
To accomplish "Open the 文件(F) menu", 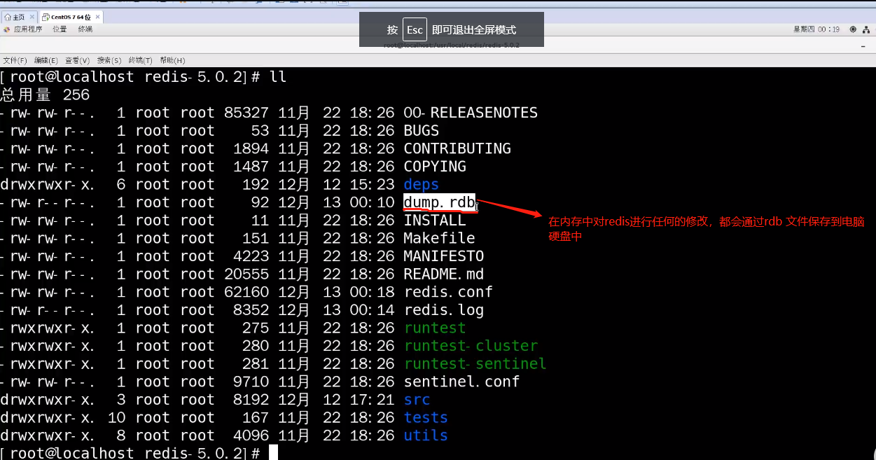I will [15, 61].
